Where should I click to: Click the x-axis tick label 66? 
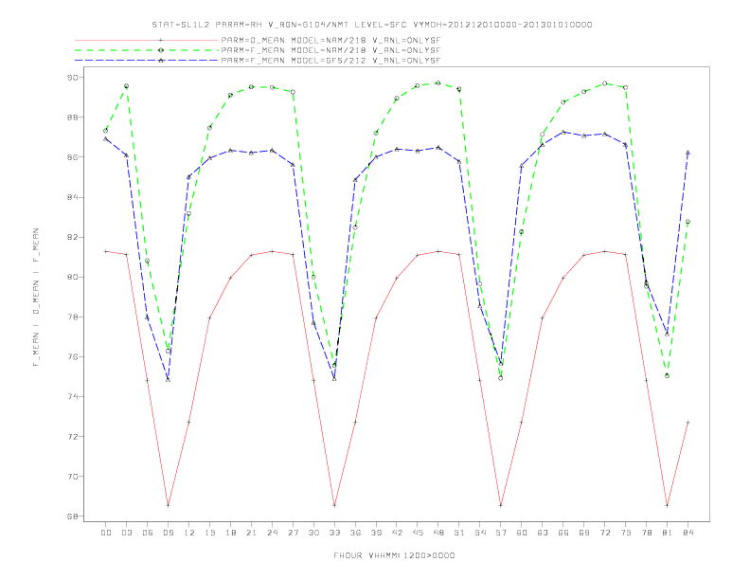coord(563,533)
